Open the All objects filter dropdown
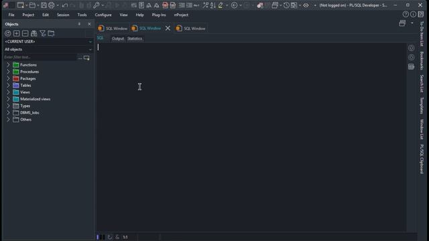The width and height of the screenshot is (429, 241). tap(90, 50)
